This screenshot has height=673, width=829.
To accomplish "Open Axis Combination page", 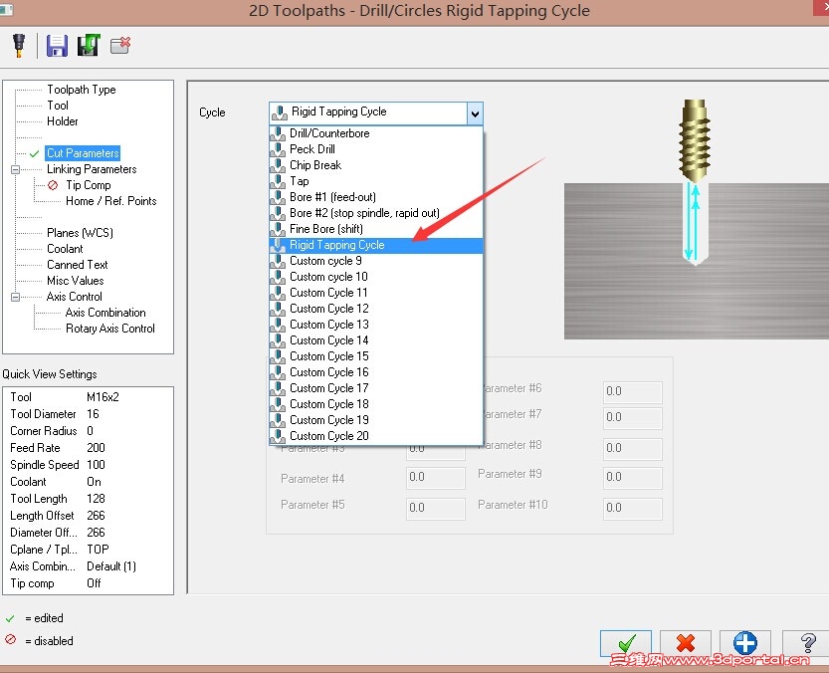I will [105, 313].
